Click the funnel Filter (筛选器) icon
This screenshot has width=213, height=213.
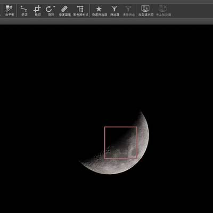pos(114,9)
